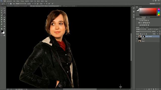Viewport: 161px width, 90px height.
Task: Open the flow slider arrow in options bar
Action: pyautogui.click(x=47, y=4)
